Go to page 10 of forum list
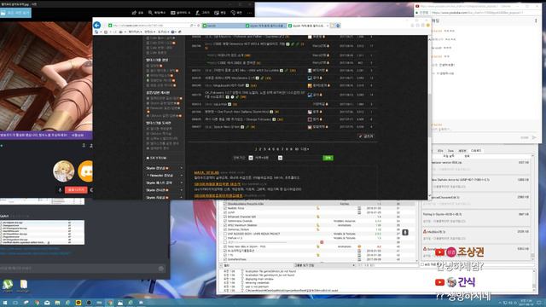This screenshot has width=546, height=307. pyautogui.click(x=296, y=149)
